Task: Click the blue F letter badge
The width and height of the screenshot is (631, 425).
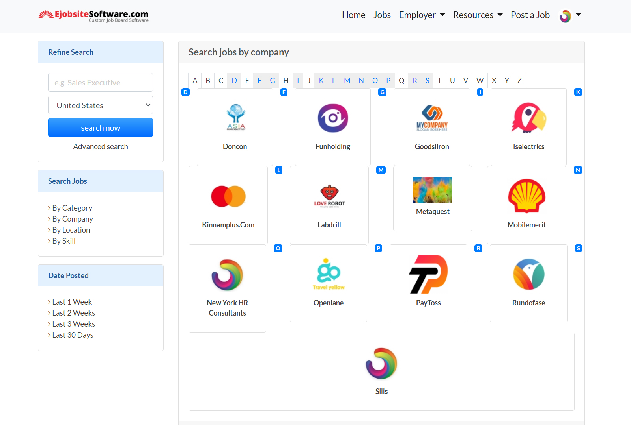Action: point(284,92)
